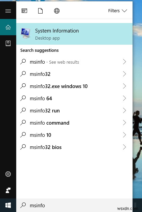Expand arrow for 'msinfo command'
This screenshot has width=142, height=212.
[124, 123]
